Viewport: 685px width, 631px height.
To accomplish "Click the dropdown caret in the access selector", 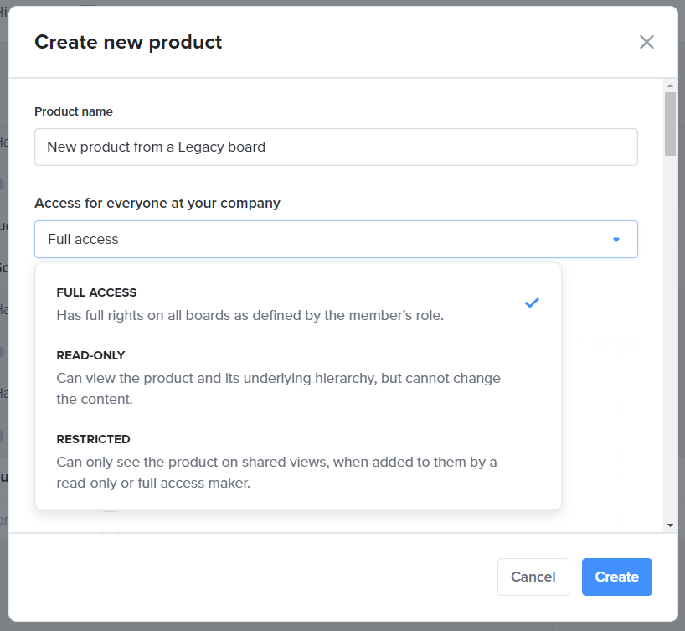I will [x=616, y=239].
